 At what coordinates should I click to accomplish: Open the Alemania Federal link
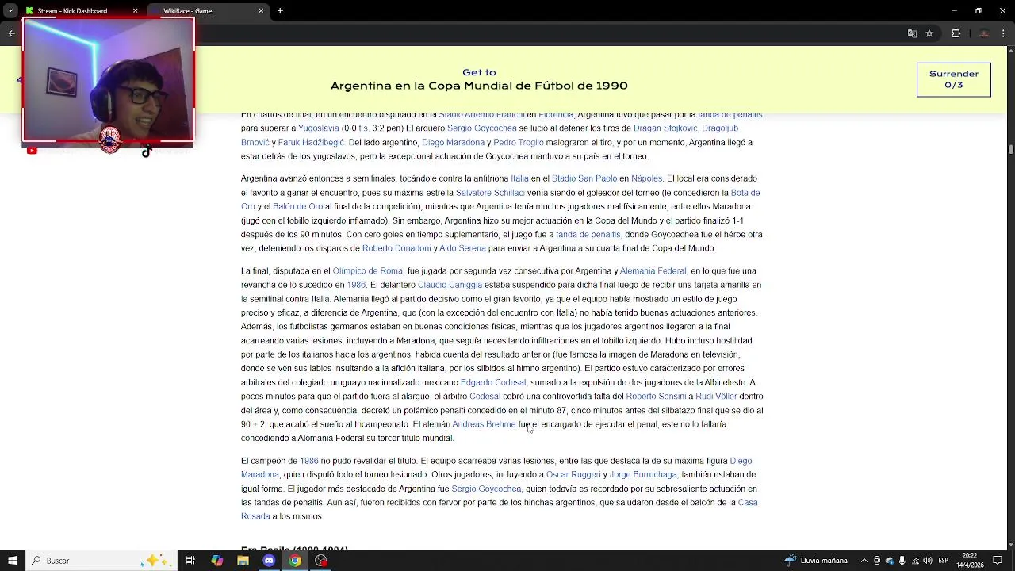tap(653, 271)
